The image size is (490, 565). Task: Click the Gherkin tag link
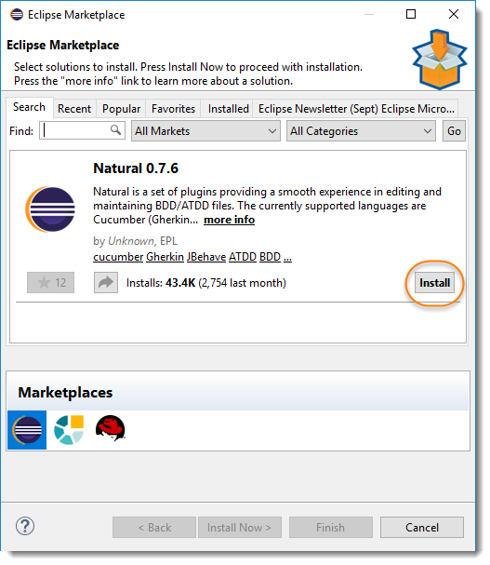tap(165, 257)
